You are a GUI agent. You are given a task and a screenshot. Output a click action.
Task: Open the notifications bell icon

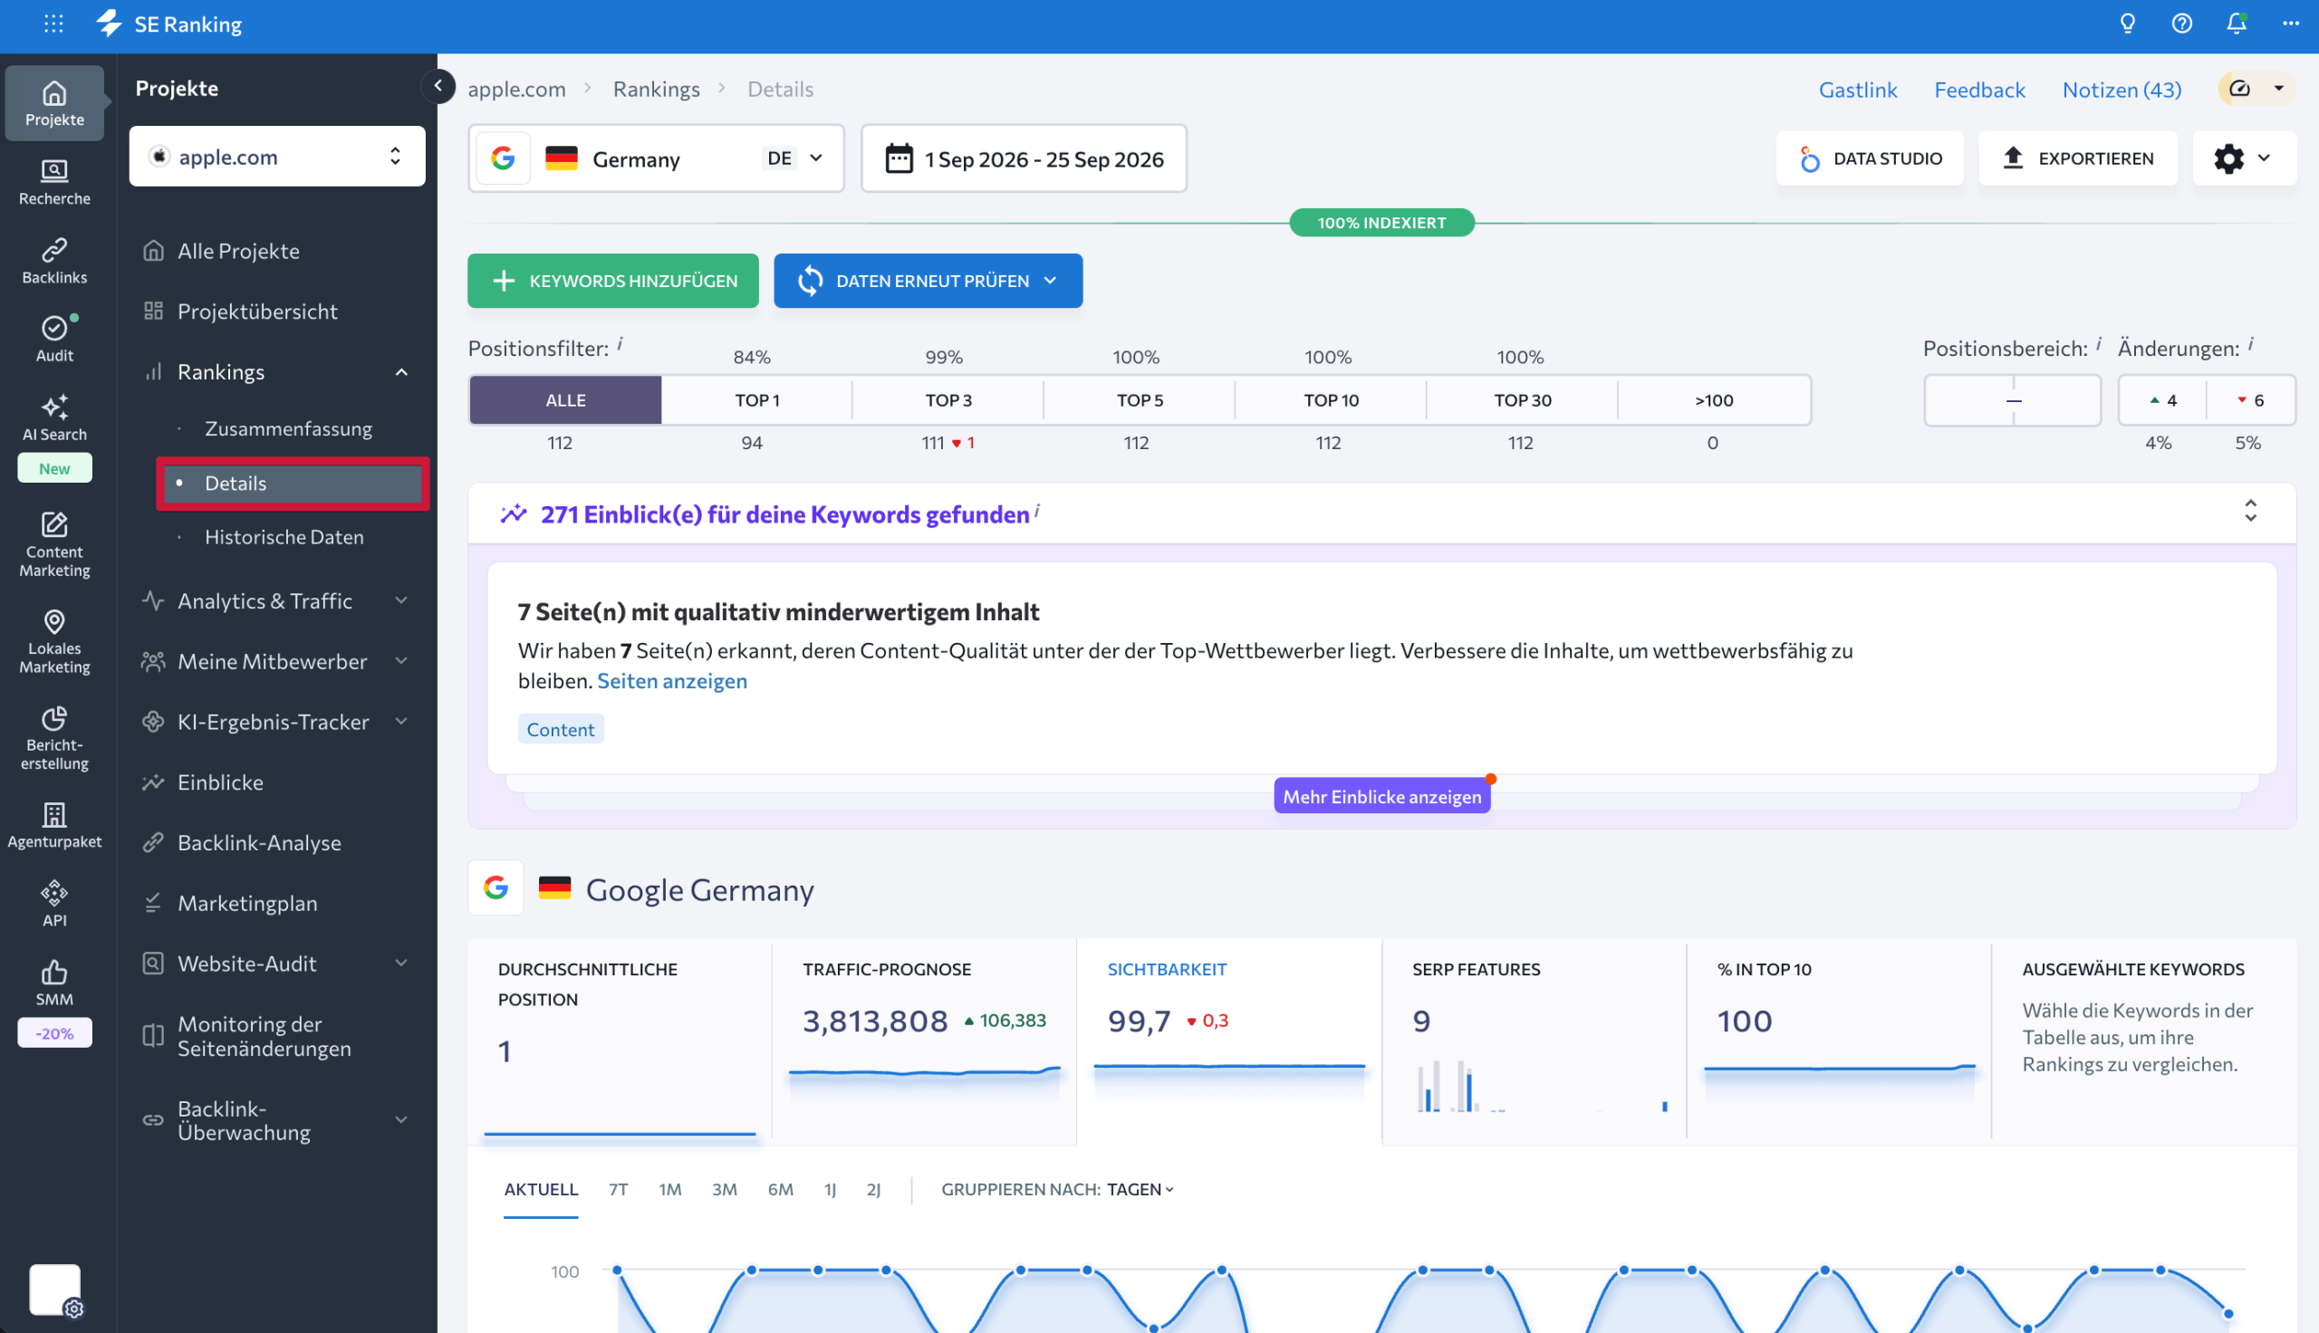(2237, 24)
